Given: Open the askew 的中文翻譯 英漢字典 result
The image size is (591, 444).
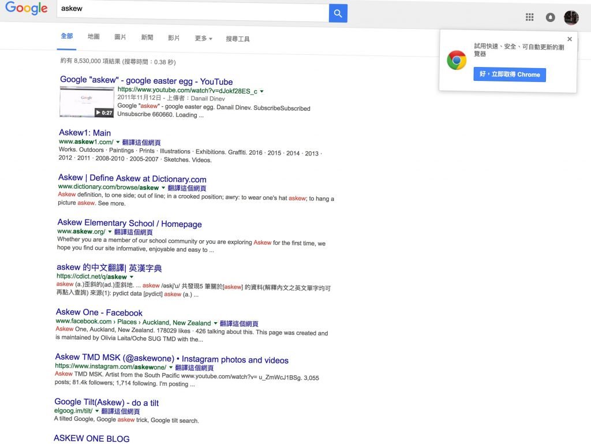Looking at the screenshot, I should (109, 267).
